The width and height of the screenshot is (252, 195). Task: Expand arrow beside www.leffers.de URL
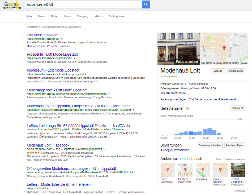click(x=48, y=188)
